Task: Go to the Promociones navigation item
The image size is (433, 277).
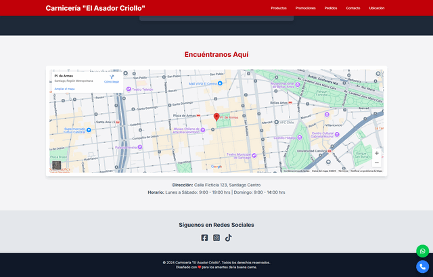Action: (x=306, y=8)
